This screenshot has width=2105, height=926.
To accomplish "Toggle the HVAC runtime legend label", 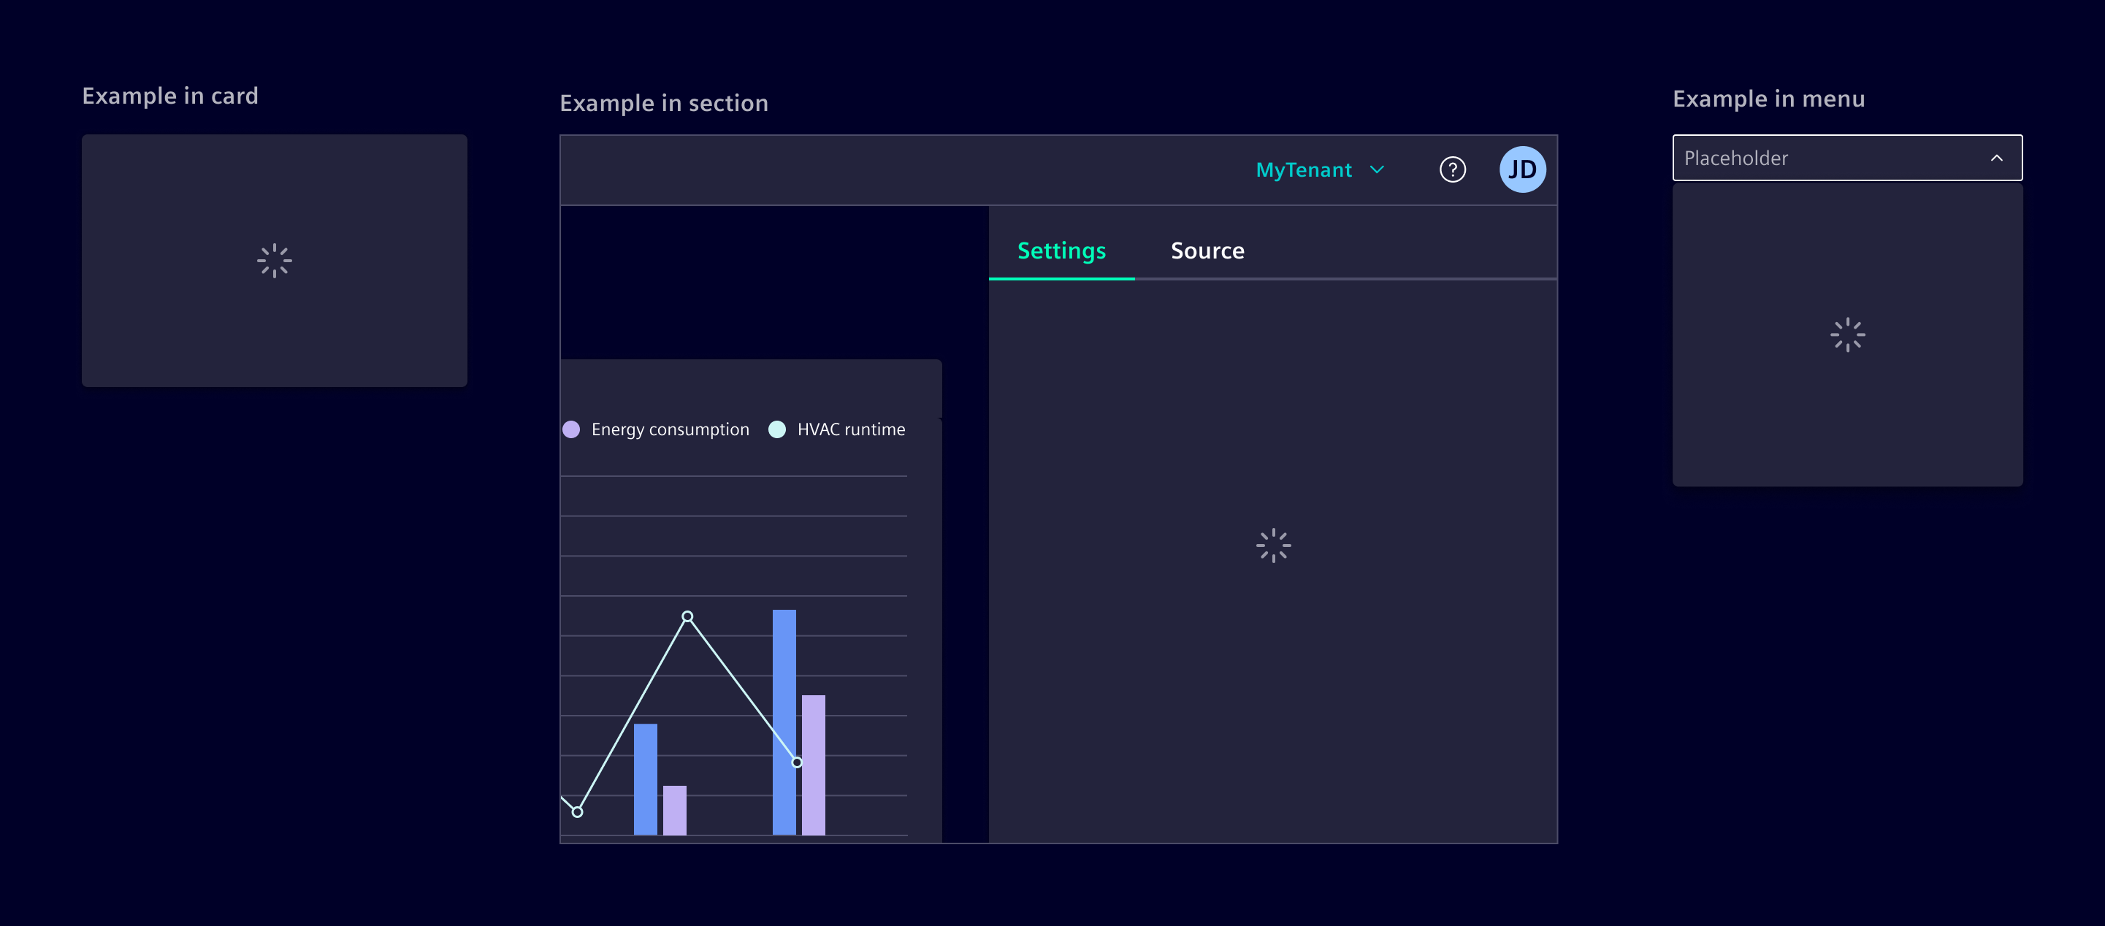I will [x=851, y=429].
